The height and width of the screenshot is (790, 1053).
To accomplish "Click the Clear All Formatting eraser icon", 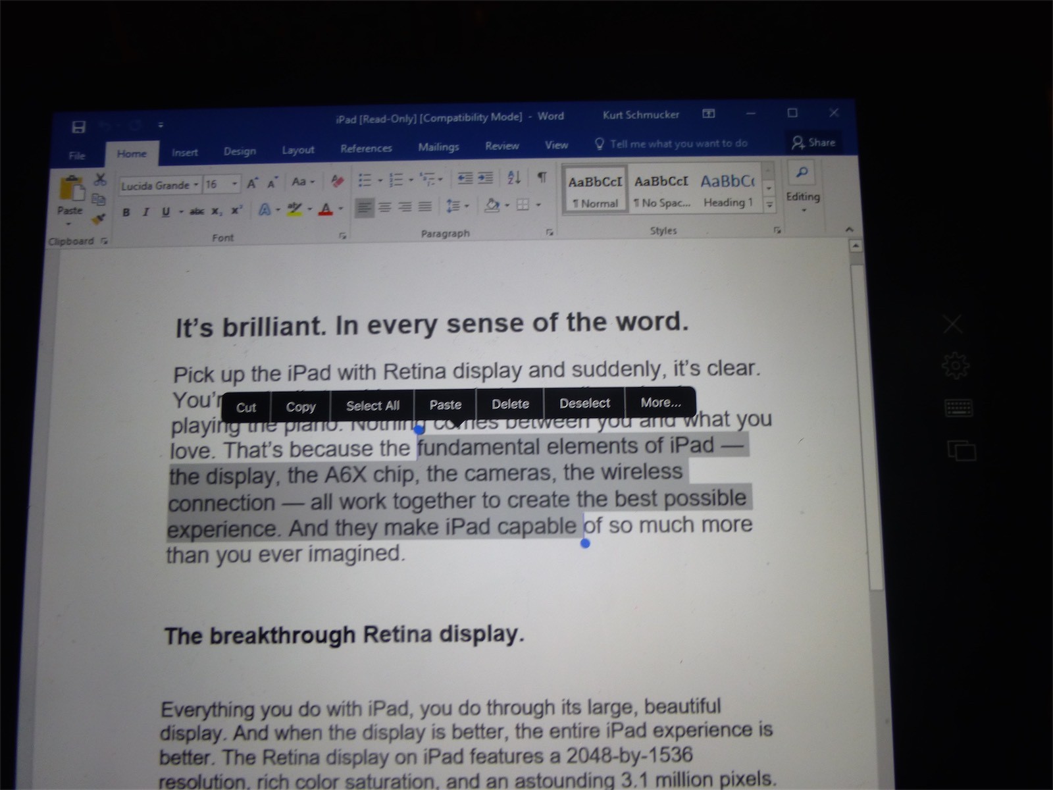I will (x=338, y=181).
